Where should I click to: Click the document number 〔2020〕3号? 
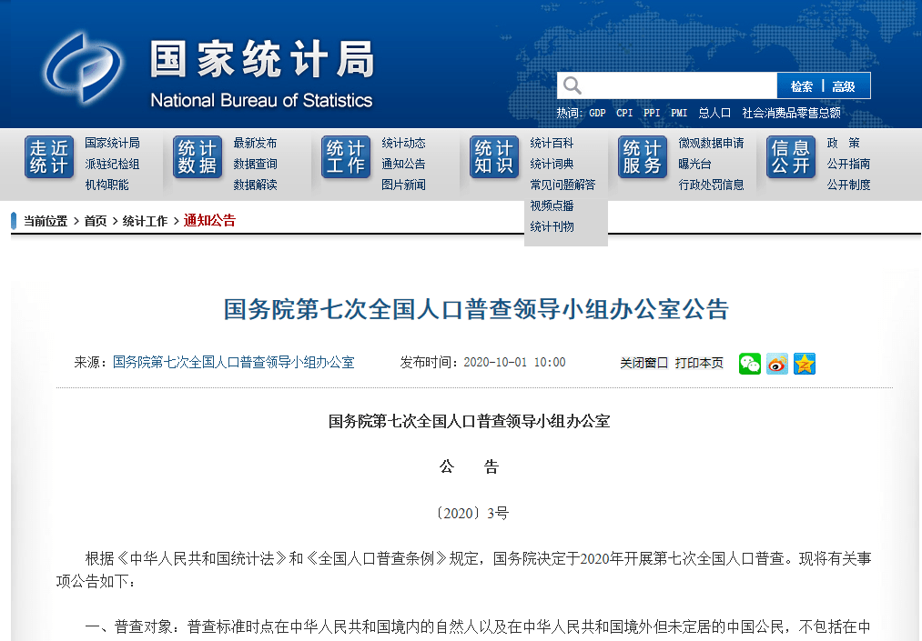(x=472, y=514)
